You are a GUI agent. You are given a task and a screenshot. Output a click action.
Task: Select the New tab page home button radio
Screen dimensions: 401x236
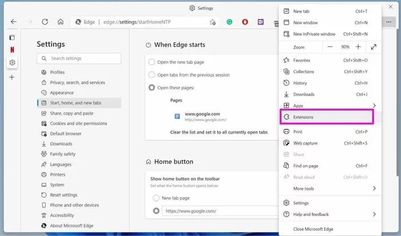(156, 198)
